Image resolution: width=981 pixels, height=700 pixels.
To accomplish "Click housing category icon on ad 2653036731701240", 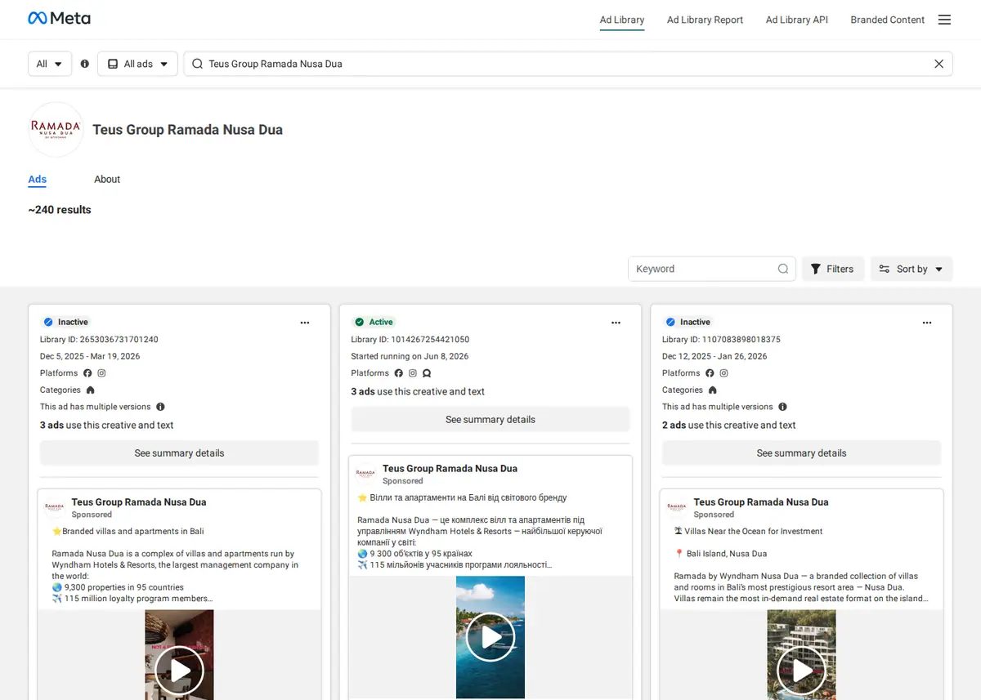I will (x=90, y=390).
